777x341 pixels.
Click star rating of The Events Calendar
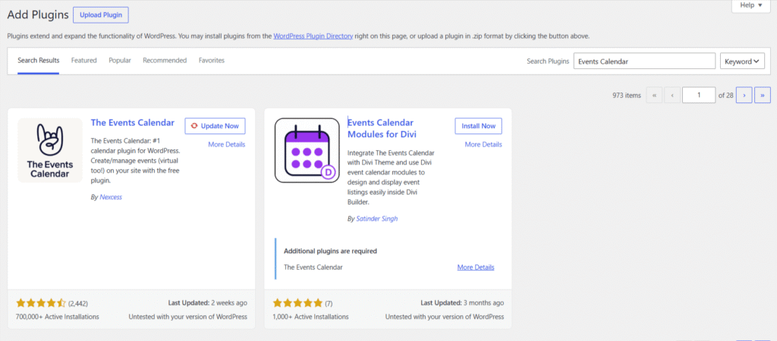41,303
